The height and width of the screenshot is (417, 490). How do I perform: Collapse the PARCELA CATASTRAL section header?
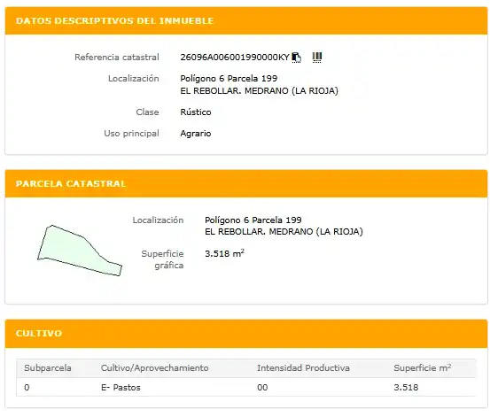(246, 183)
